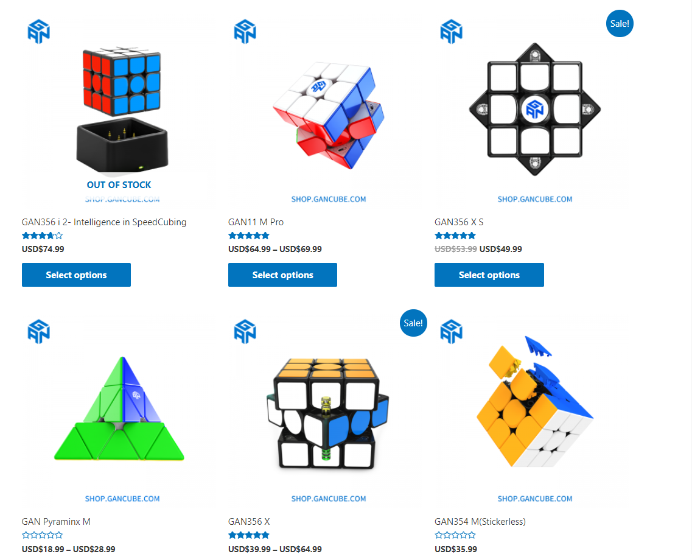Click star rating of GAN356 i 2
Viewport: 692px width, 554px height.
(43, 236)
